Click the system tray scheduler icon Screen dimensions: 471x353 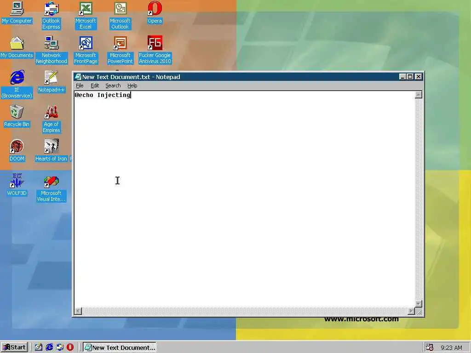430,347
